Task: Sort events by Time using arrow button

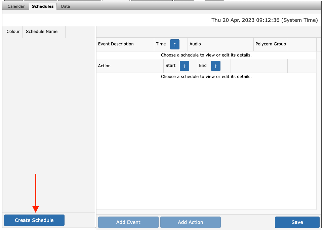Action: (175, 44)
